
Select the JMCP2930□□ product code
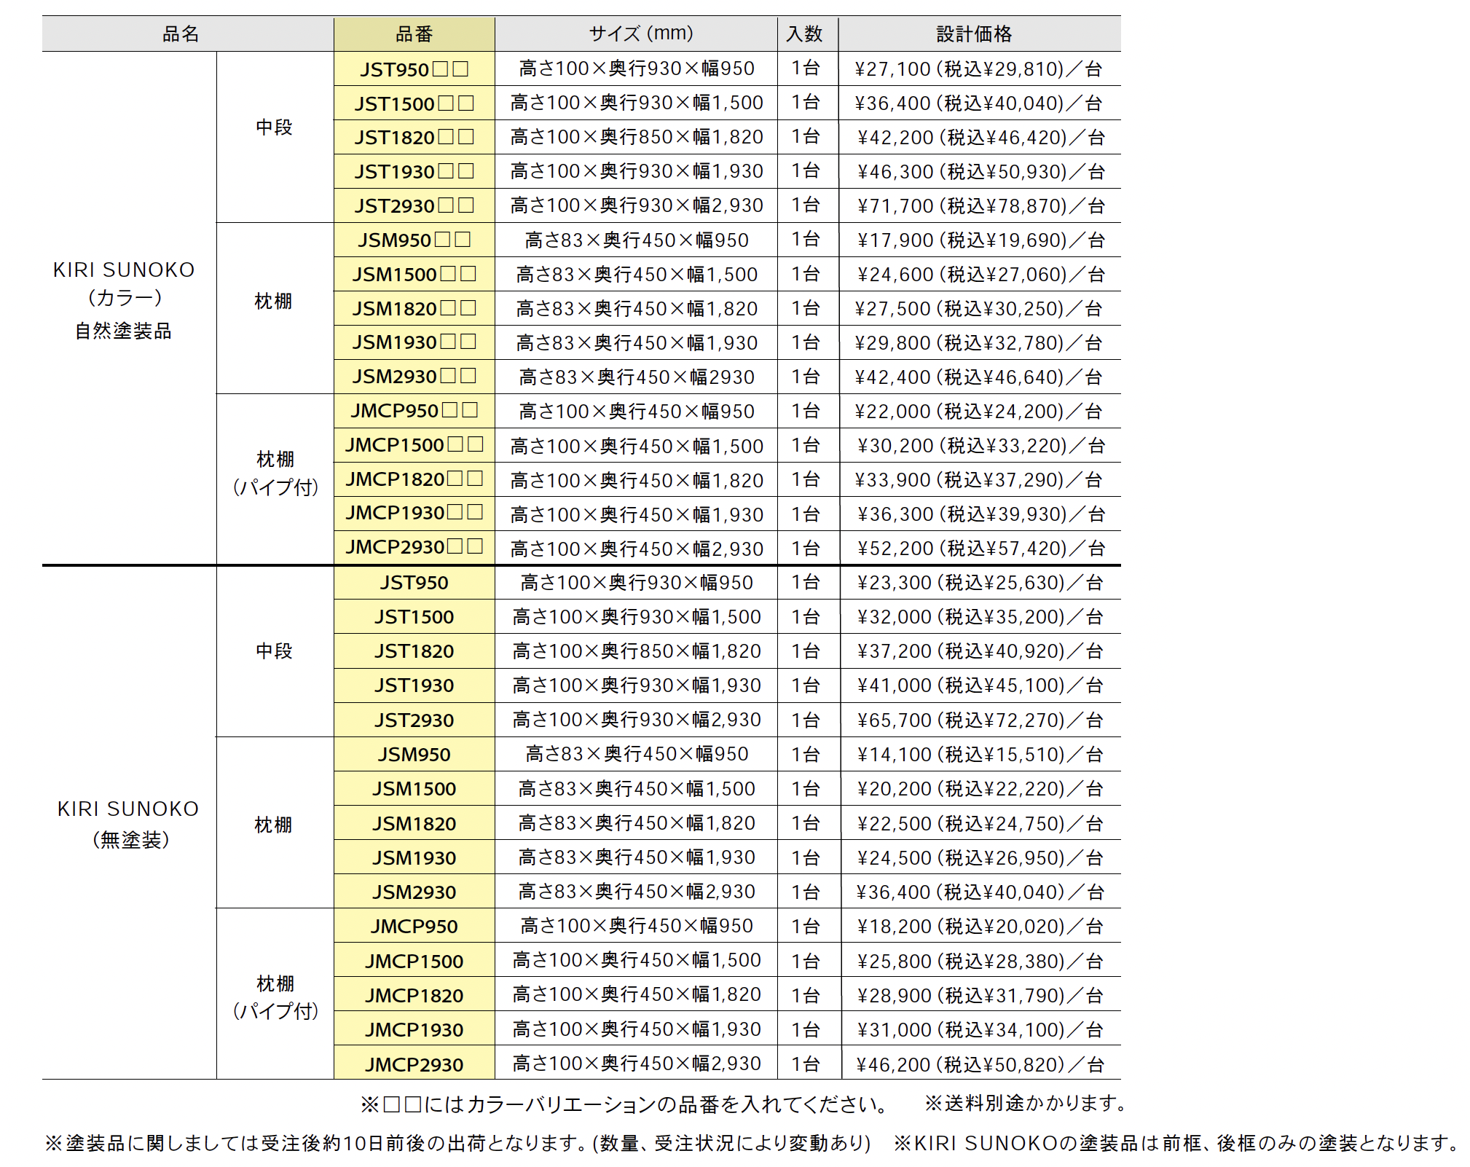point(414,547)
